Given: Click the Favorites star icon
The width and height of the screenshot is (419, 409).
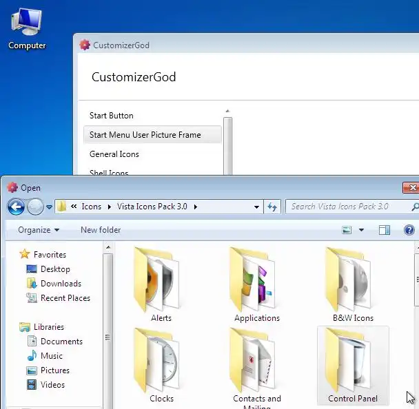Looking at the screenshot, I should (25, 254).
